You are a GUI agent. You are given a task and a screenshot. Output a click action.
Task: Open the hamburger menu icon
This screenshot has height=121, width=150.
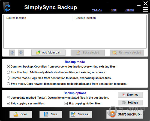tap(146, 10)
